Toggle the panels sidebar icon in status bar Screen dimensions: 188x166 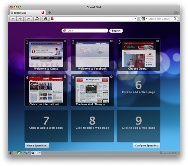[x=11, y=153]
